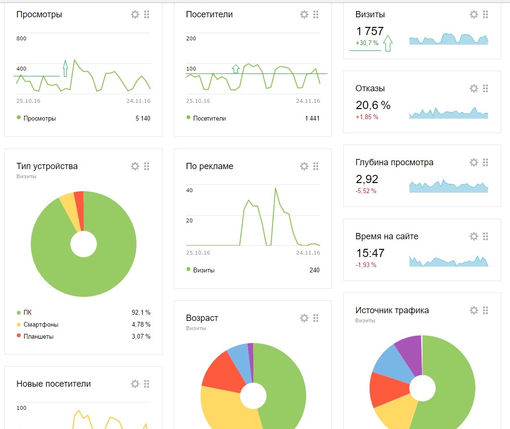Click the Источник трафика widget title
This screenshot has height=429, width=510.
(392, 310)
